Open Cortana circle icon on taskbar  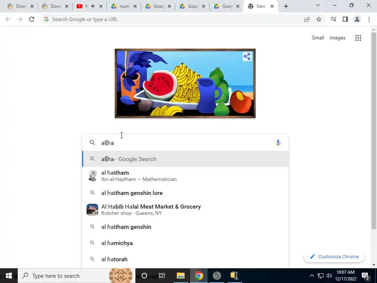tap(144, 276)
